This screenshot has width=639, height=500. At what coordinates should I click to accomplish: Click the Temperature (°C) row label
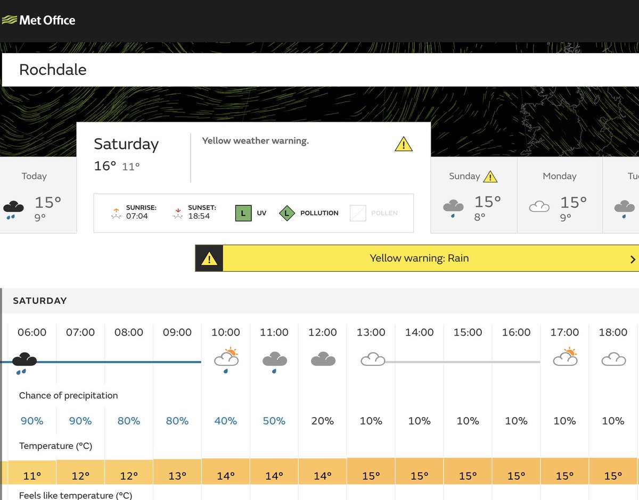pyautogui.click(x=56, y=446)
